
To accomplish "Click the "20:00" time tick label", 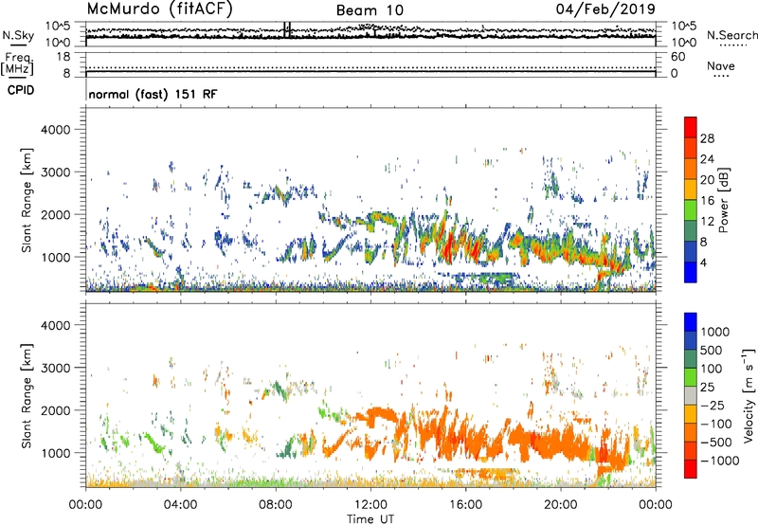I will pos(560,505).
